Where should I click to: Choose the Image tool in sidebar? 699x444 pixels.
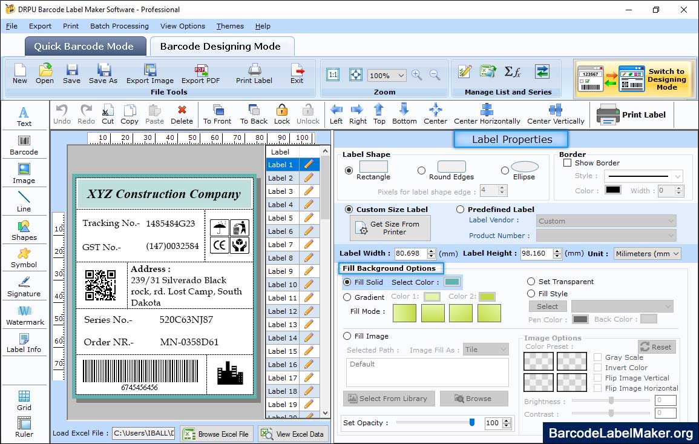click(24, 174)
